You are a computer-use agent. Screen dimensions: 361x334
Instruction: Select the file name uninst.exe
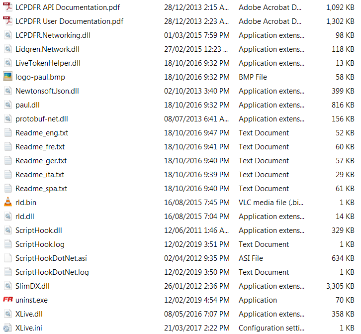(31, 300)
